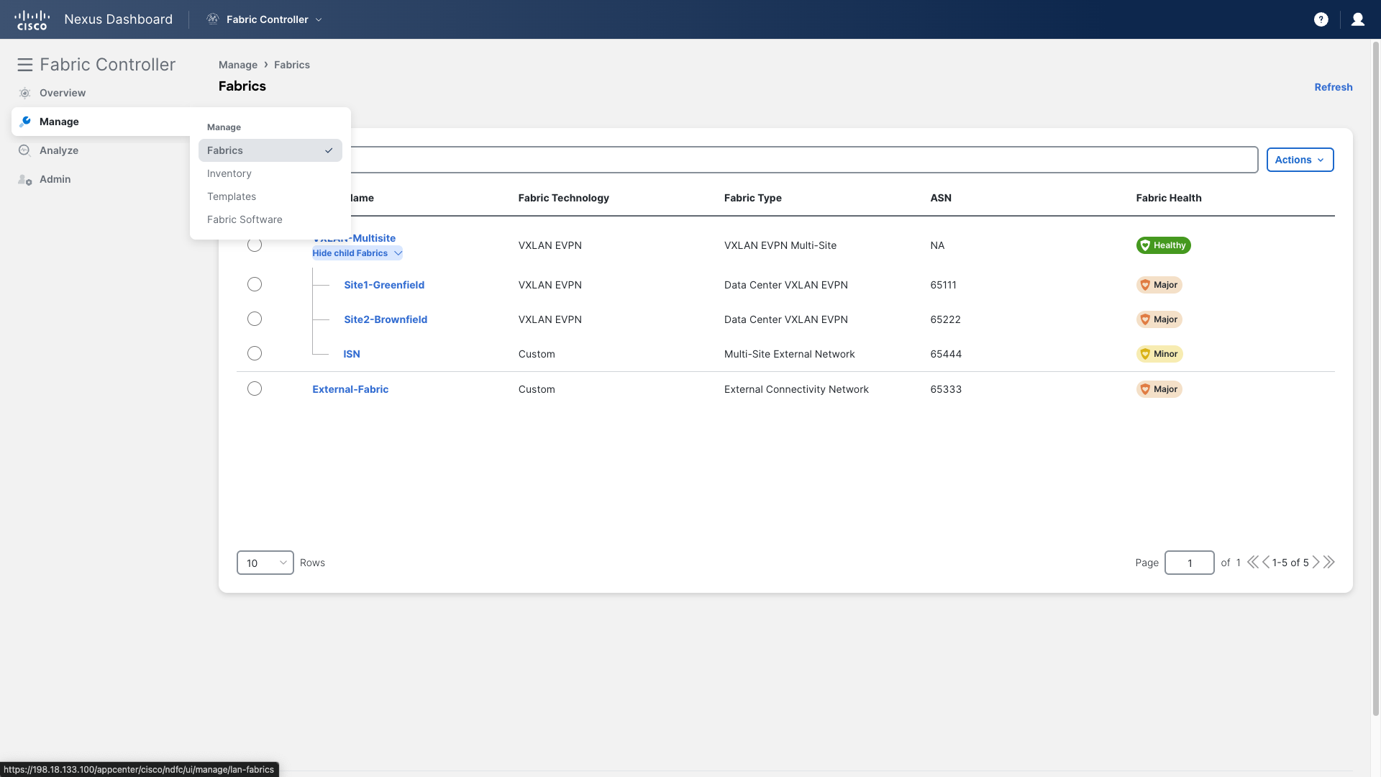Select the External-Fabric radio button
The image size is (1381, 777).
[x=255, y=388]
